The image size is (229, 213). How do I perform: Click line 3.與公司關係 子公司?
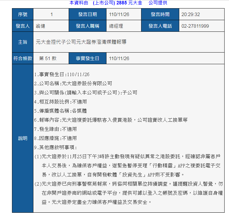pos(86,92)
